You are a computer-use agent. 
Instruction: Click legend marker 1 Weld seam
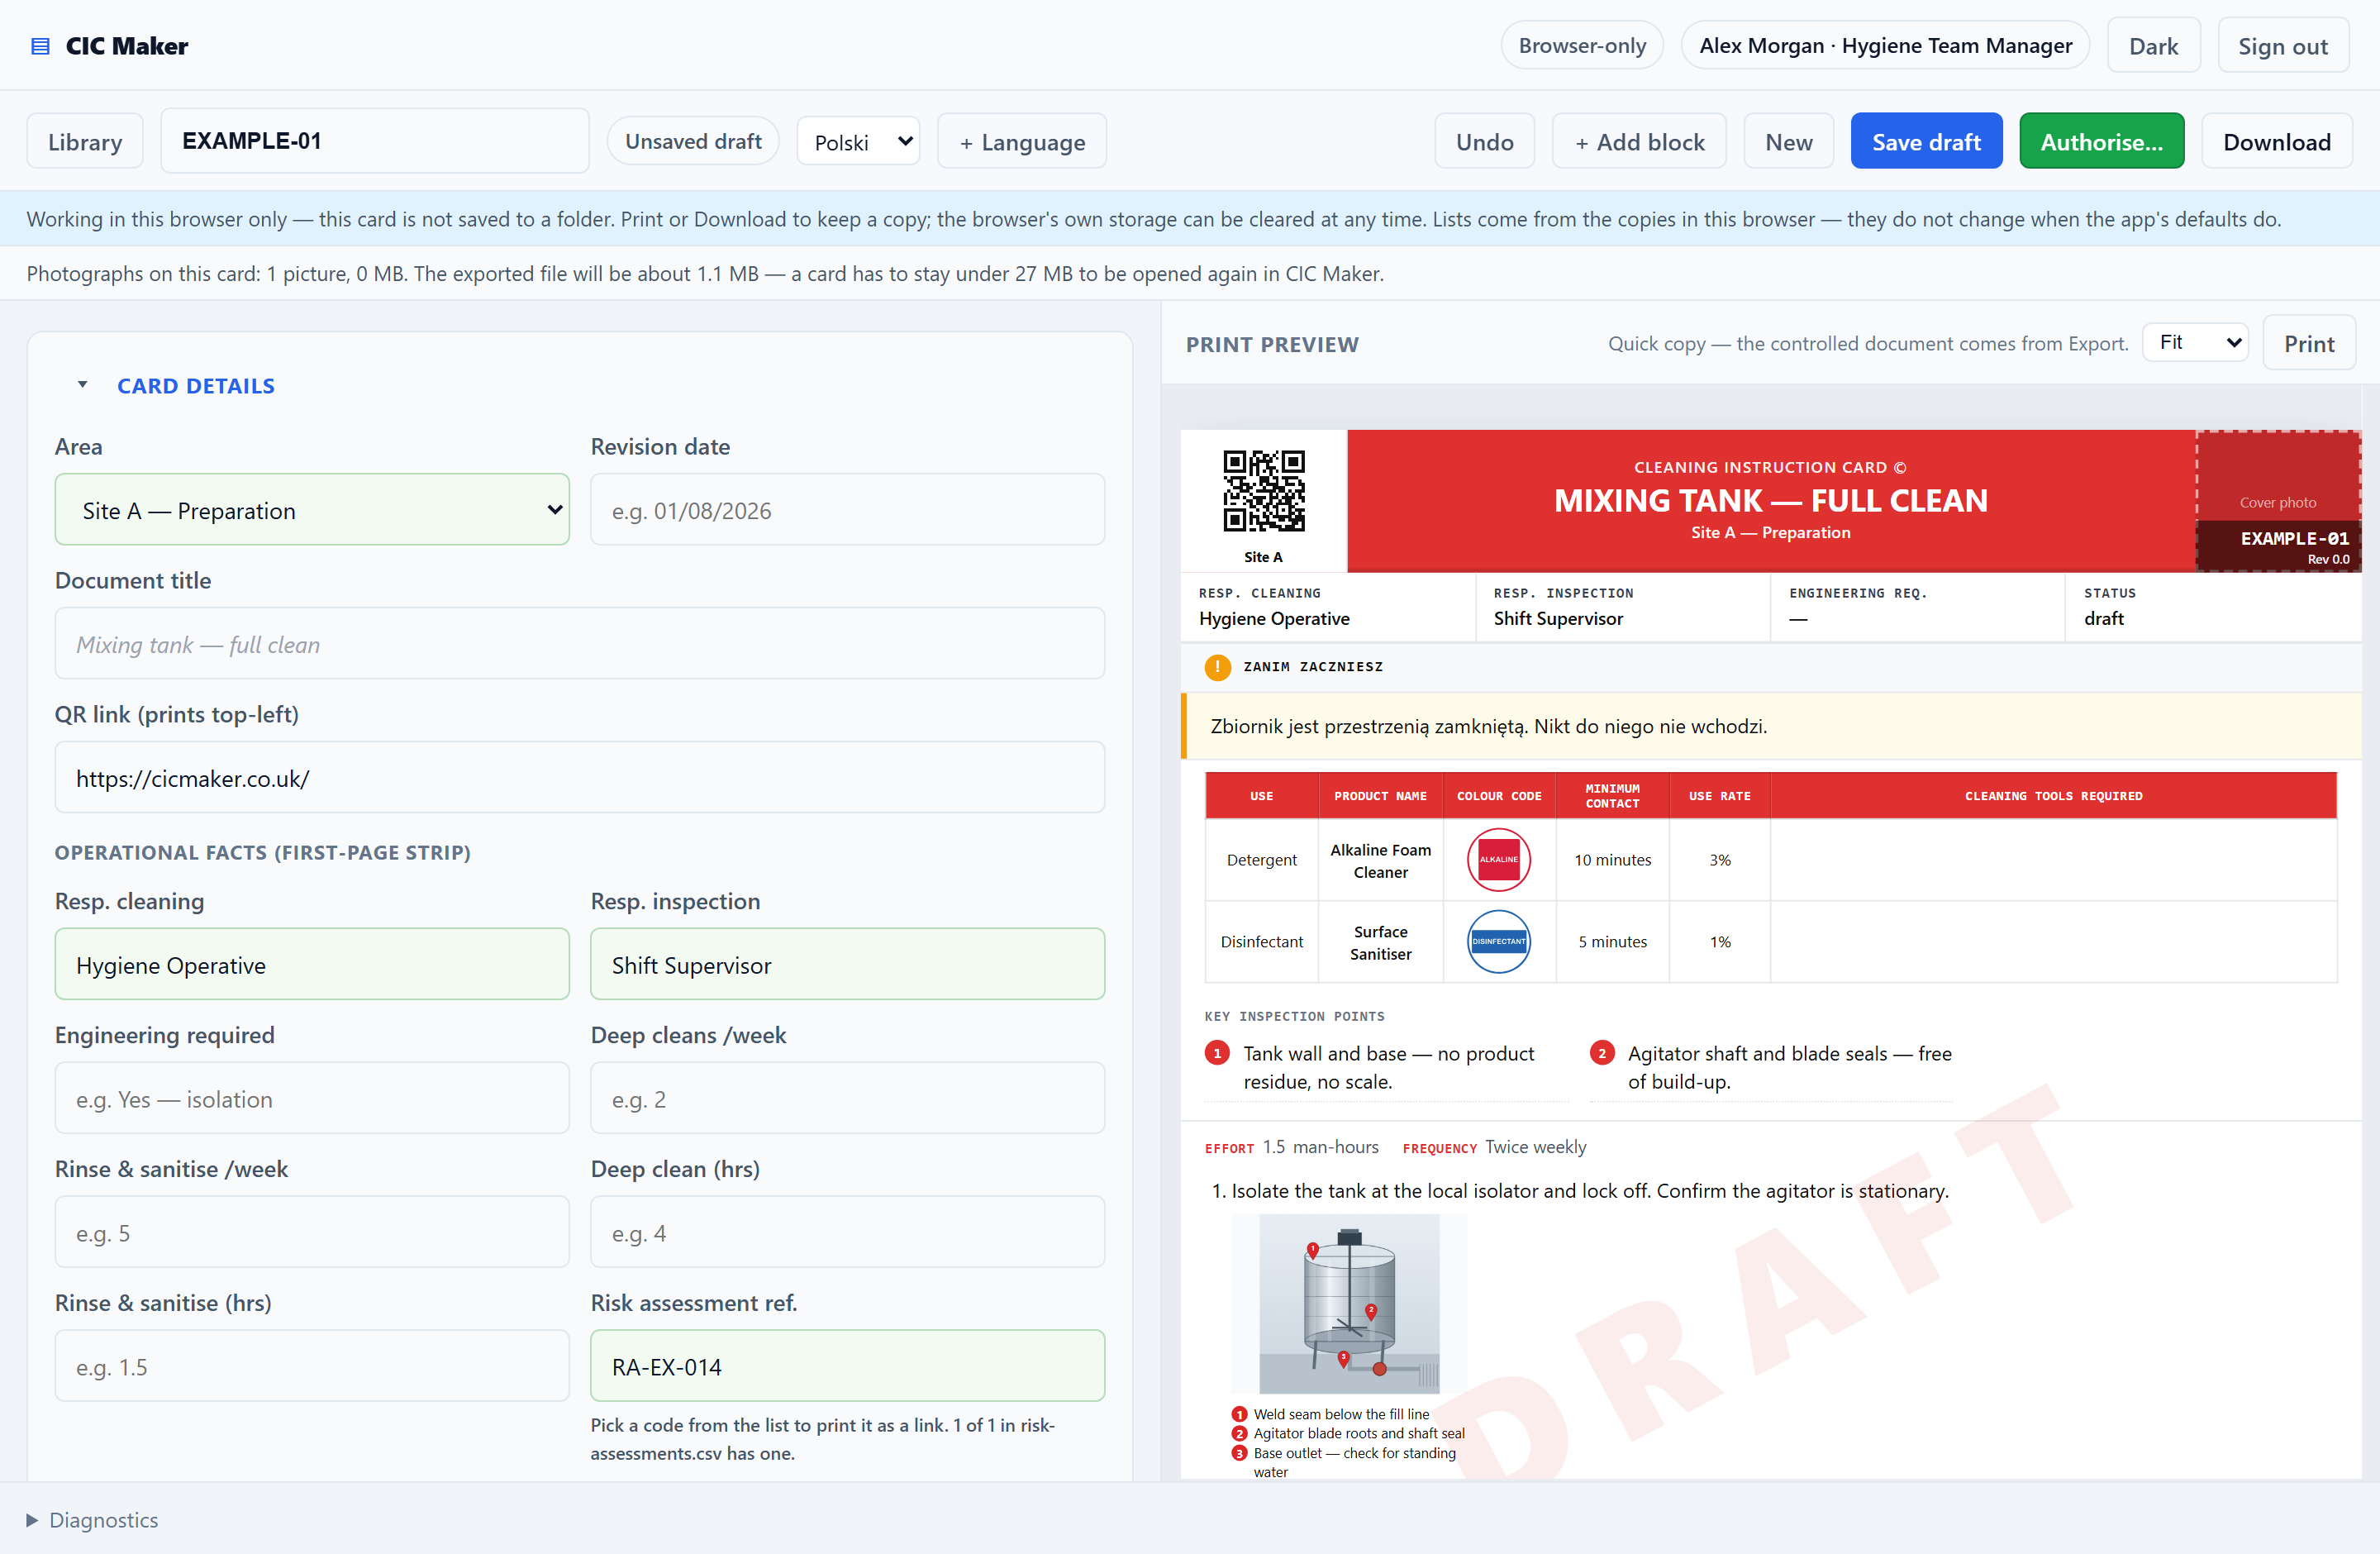click(x=1239, y=1414)
